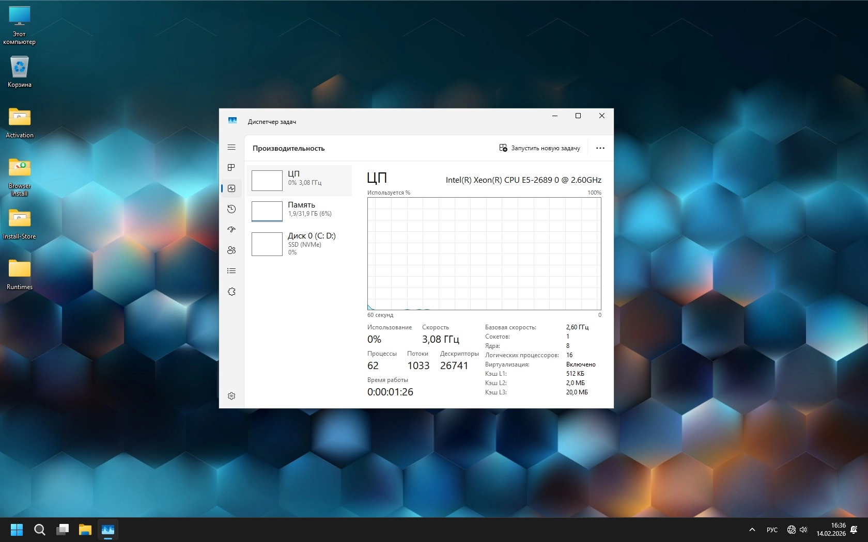Select the ЦП performance item
Image resolution: width=868 pixels, height=542 pixels.
point(299,181)
